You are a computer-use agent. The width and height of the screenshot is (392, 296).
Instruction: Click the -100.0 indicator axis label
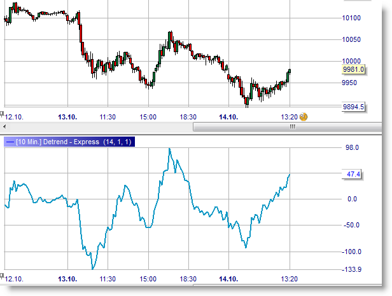coord(351,252)
